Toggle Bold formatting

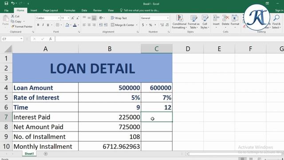pyautogui.click(x=38, y=25)
